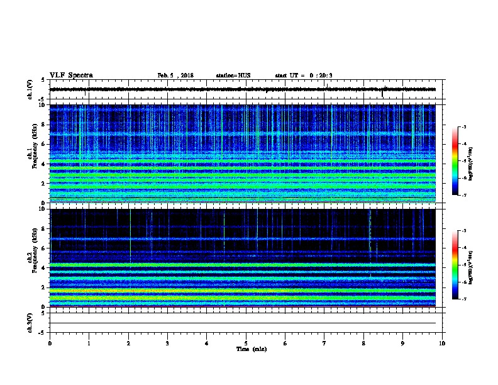Click the "-7" tick on ch.2 colorbar

(463, 299)
